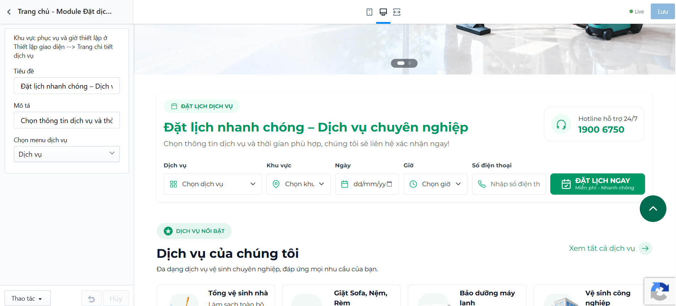This screenshot has height=306, width=676.
Task: Focus the Tiêu đề input field
Action: pyautogui.click(x=67, y=86)
